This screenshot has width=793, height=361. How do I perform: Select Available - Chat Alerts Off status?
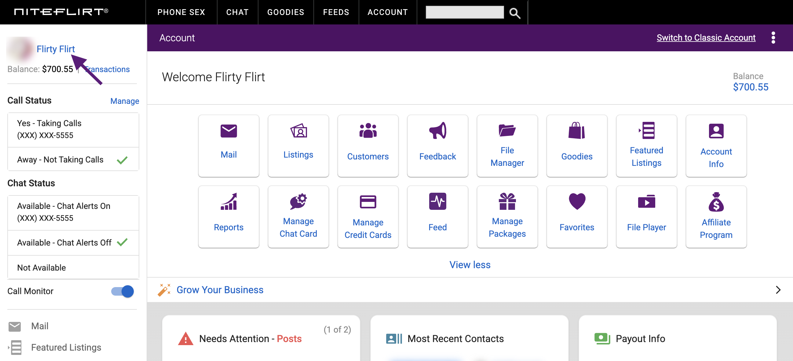pyautogui.click(x=73, y=243)
